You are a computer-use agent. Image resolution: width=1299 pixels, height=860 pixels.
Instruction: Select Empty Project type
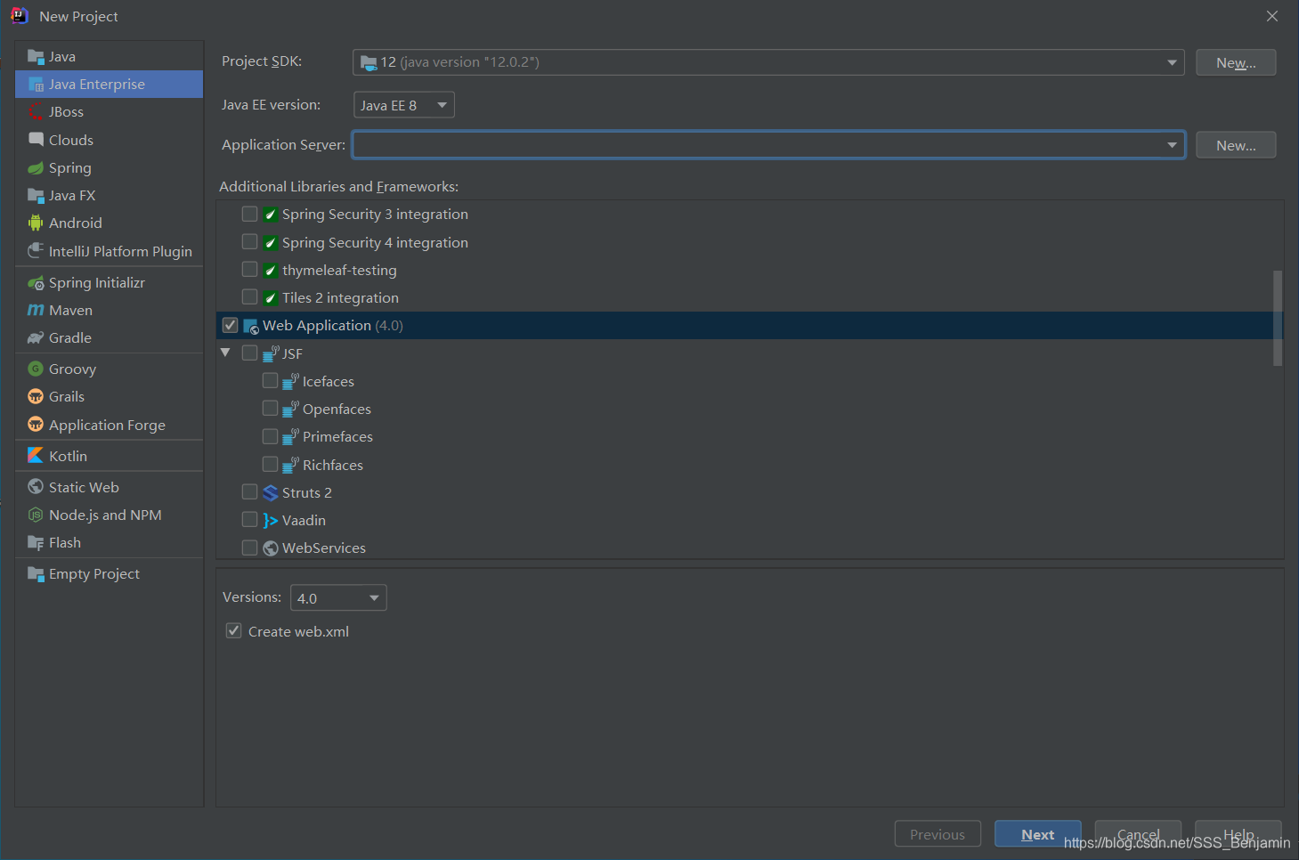(x=109, y=574)
